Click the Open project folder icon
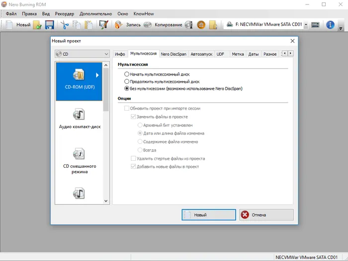This screenshot has width=348, height=261. coord(37,25)
